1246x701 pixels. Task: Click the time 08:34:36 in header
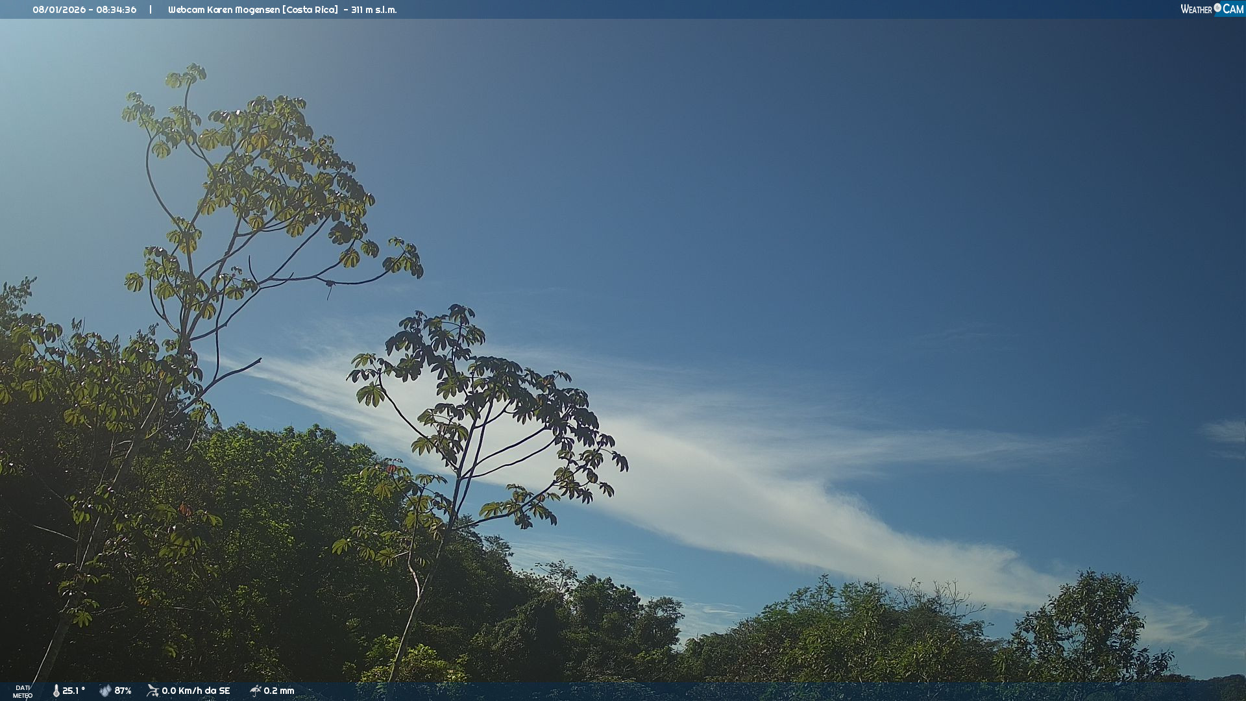tap(116, 10)
